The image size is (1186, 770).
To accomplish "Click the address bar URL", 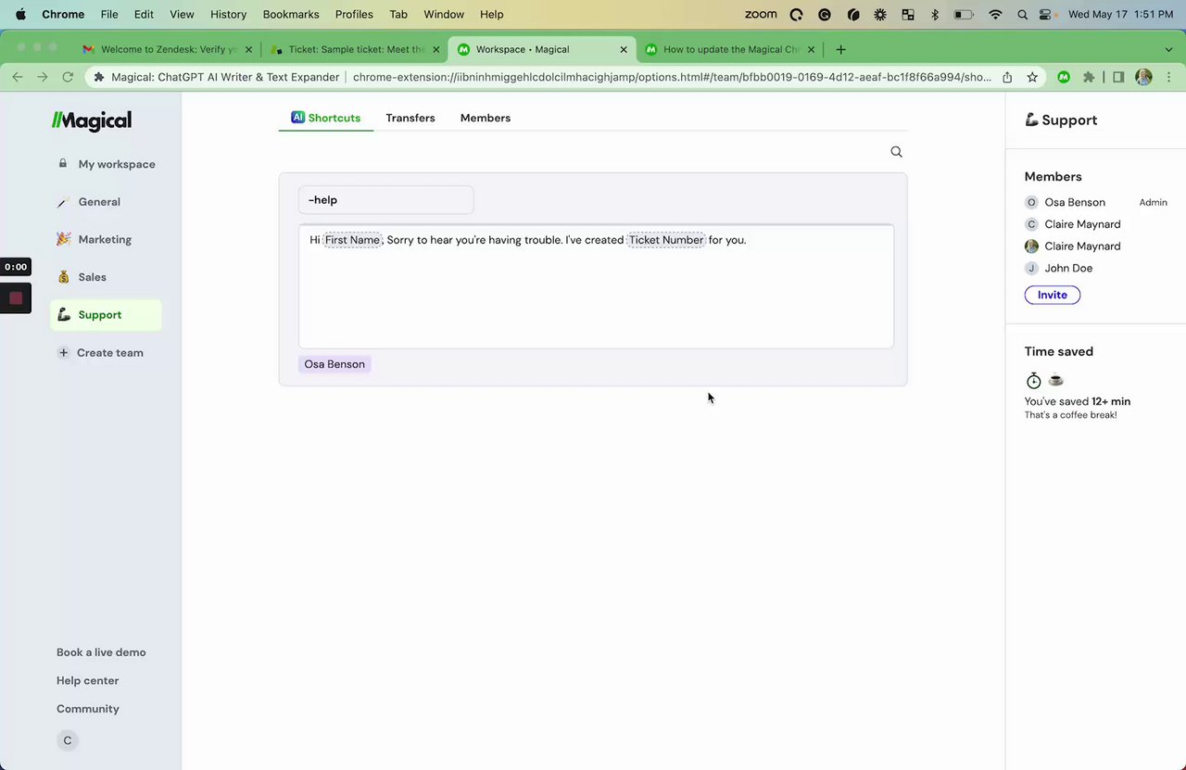I will click(673, 77).
